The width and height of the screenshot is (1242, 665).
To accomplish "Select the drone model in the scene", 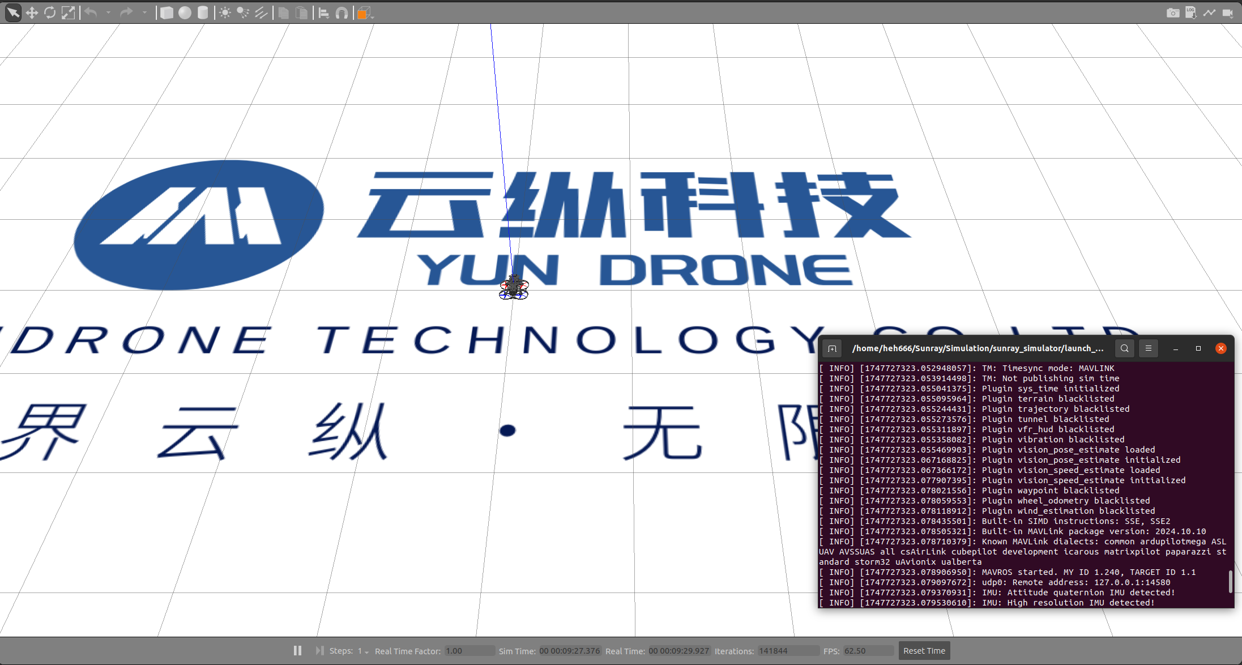I will click(514, 288).
